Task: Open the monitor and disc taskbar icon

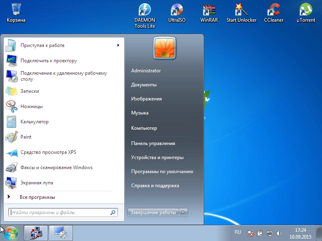Action: [x=61, y=233]
